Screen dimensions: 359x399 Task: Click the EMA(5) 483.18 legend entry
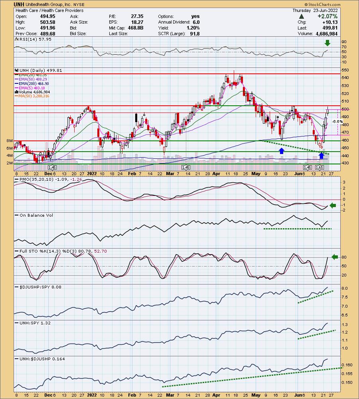[x=30, y=88]
